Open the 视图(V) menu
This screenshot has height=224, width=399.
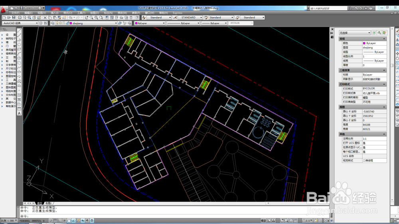coord(42,13)
